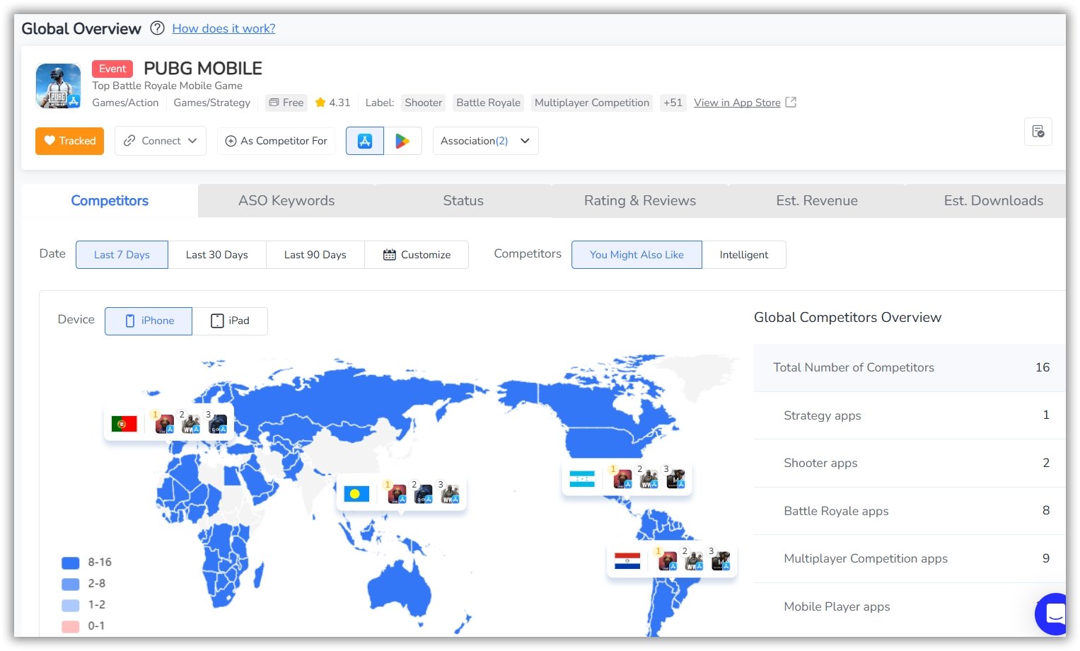1080x651 pixels.
Task: Select the App Store platform icon
Action: pos(365,141)
